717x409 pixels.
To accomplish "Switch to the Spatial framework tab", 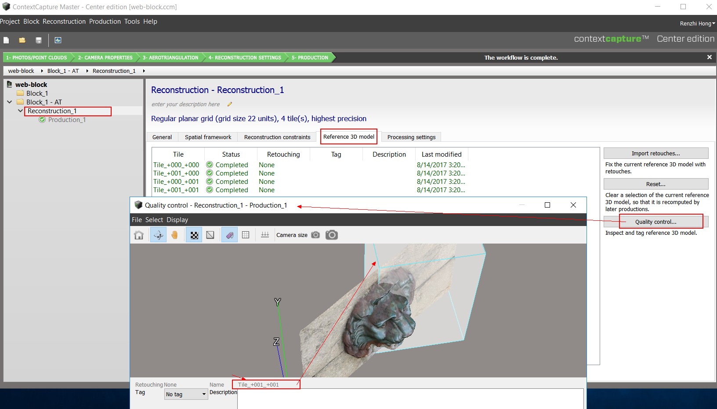I will pyautogui.click(x=208, y=137).
